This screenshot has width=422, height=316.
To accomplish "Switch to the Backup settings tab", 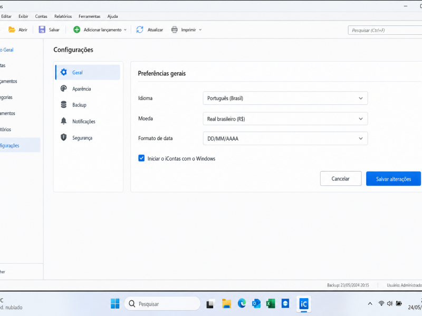I will (88, 105).
